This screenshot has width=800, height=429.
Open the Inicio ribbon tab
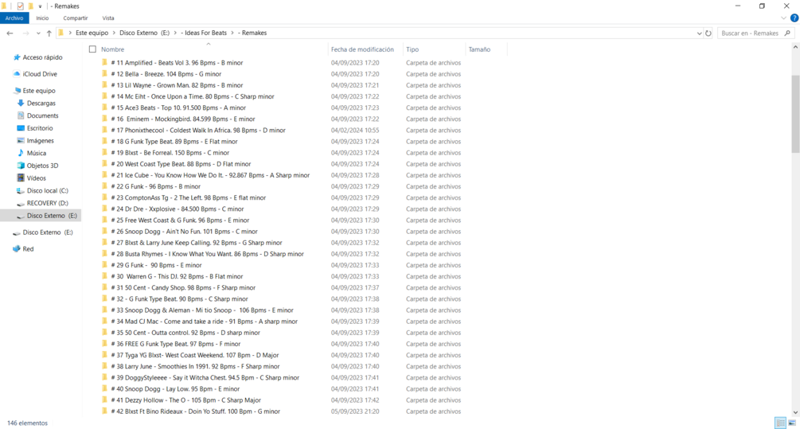pyautogui.click(x=42, y=18)
